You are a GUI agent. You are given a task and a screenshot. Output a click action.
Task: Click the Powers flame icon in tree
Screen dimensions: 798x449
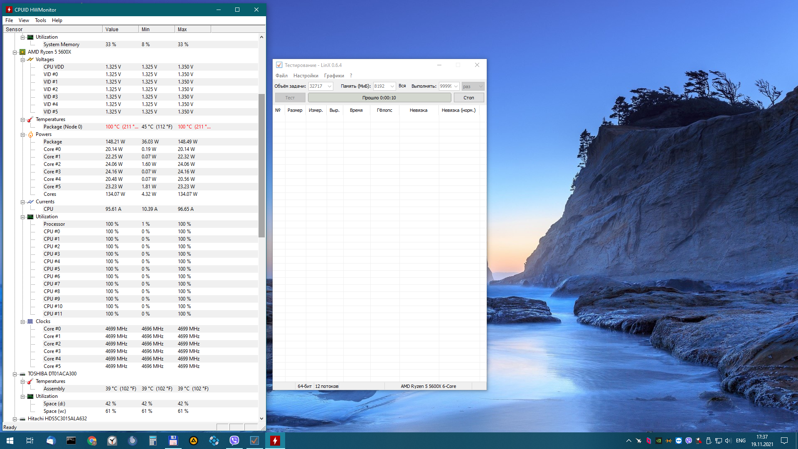point(30,134)
